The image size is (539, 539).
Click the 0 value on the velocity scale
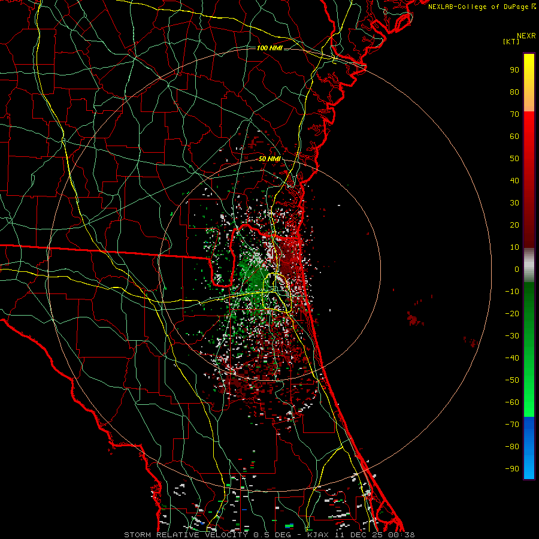(517, 269)
